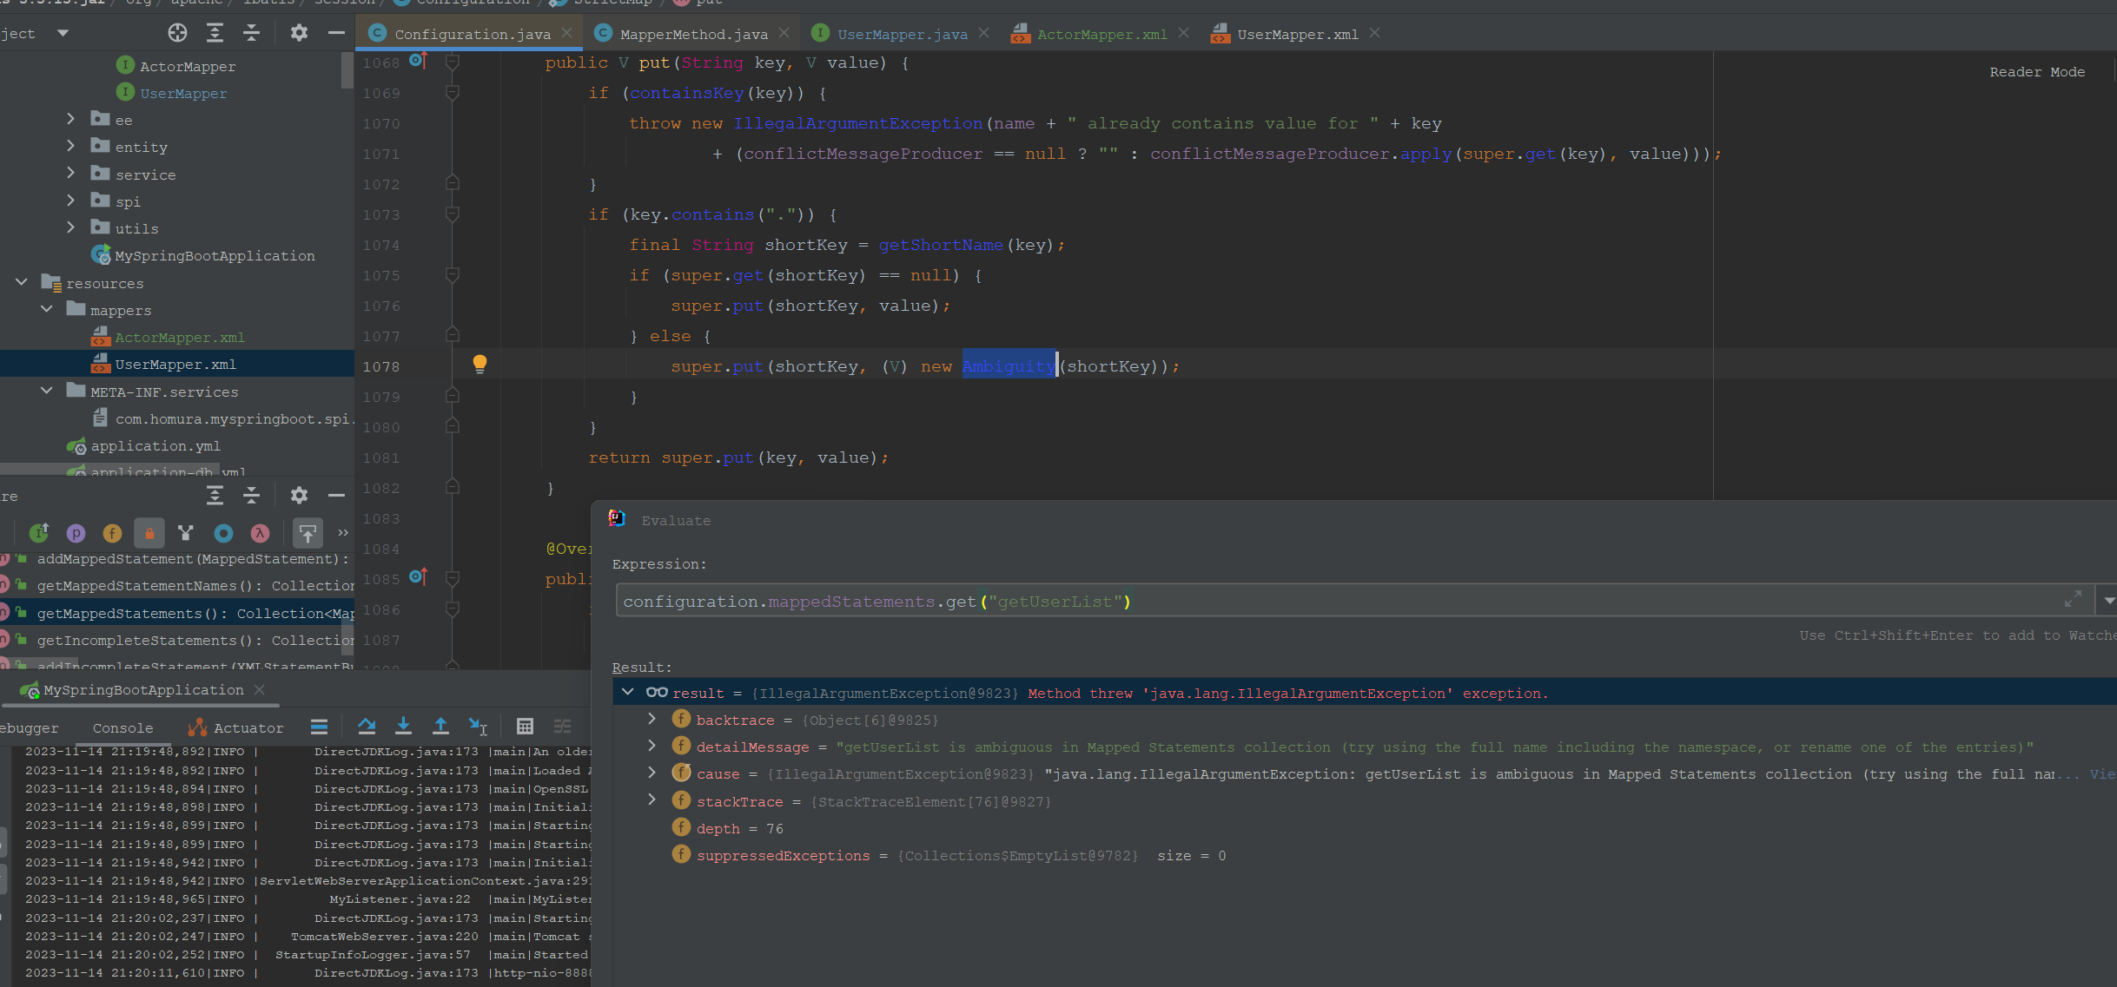Open the Actuator tab
This screenshot has height=987, width=2117.
pos(248,728)
